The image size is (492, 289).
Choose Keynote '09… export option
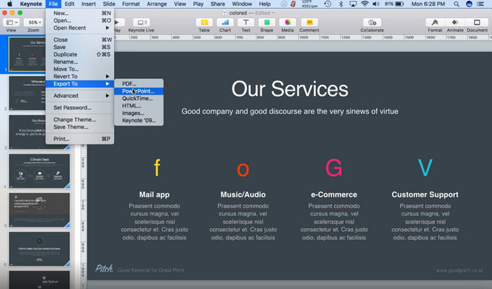[x=139, y=121]
